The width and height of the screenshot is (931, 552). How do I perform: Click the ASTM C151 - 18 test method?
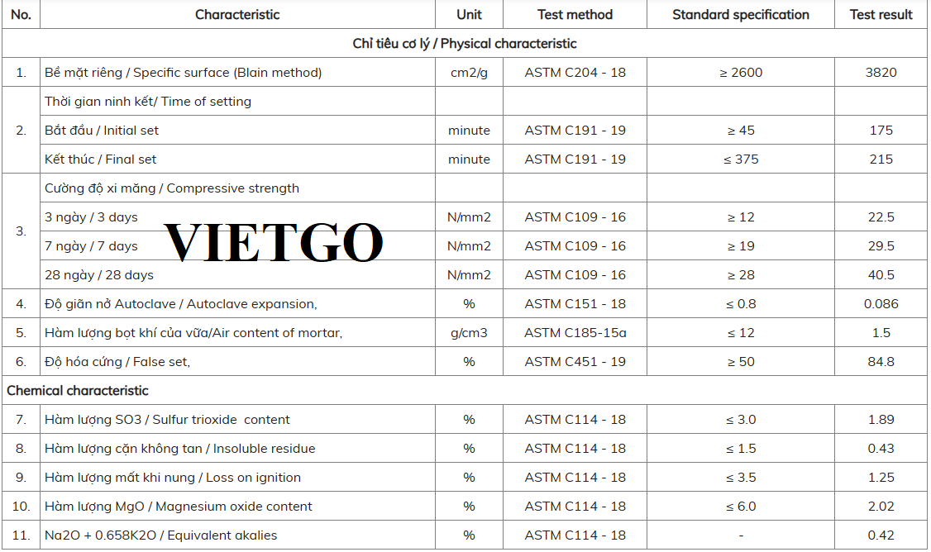point(575,304)
